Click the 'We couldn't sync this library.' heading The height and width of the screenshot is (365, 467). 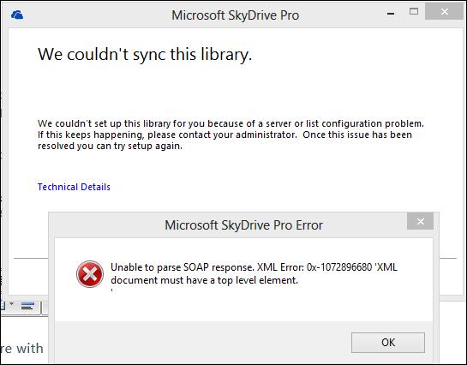coord(145,55)
